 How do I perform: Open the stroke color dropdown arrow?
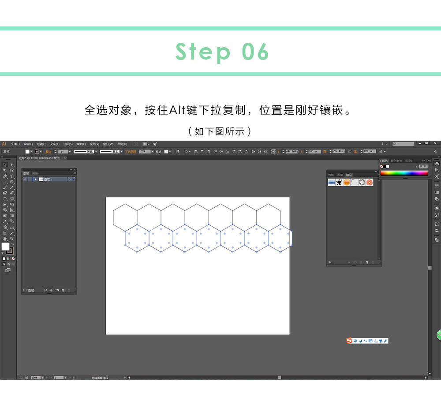[41, 152]
